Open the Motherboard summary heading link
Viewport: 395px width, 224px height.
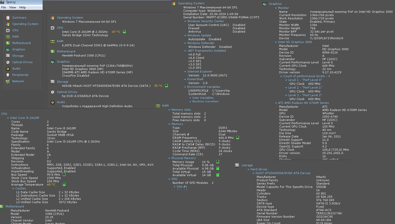click(66, 51)
